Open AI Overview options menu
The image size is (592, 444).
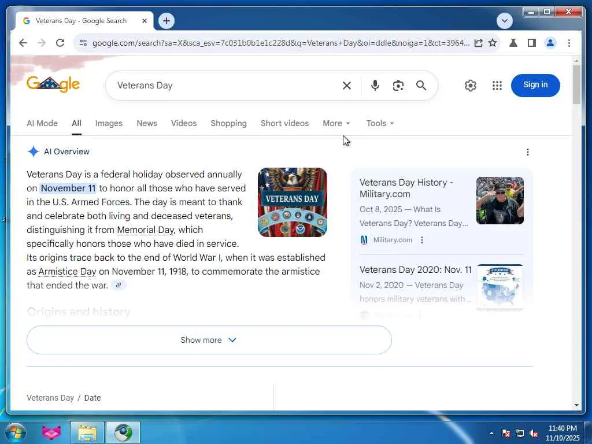click(527, 152)
